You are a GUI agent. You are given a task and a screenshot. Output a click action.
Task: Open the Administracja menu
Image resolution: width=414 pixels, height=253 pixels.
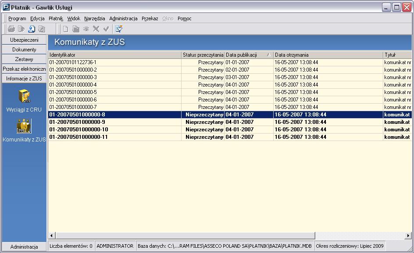click(x=123, y=18)
